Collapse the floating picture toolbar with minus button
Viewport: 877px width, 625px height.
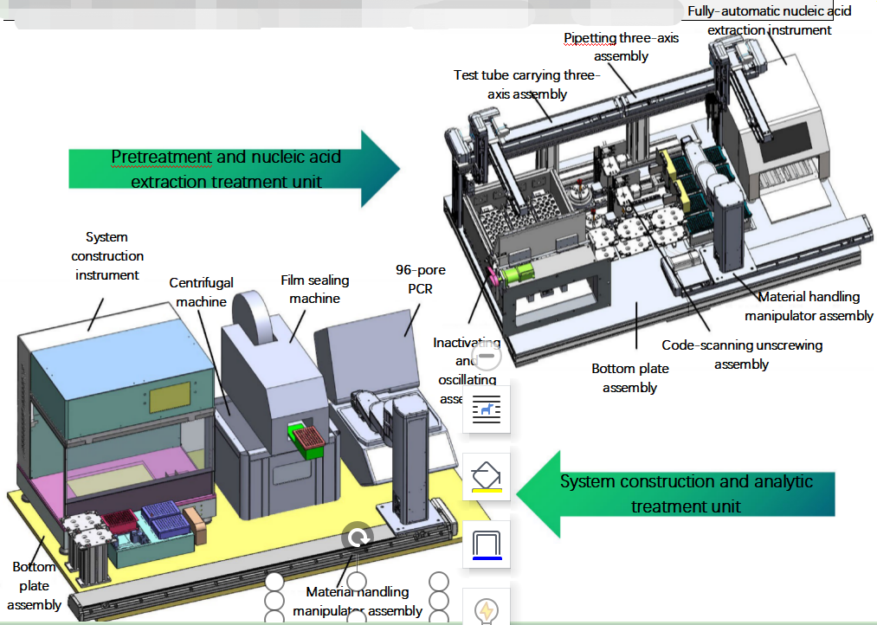tap(487, 356)
